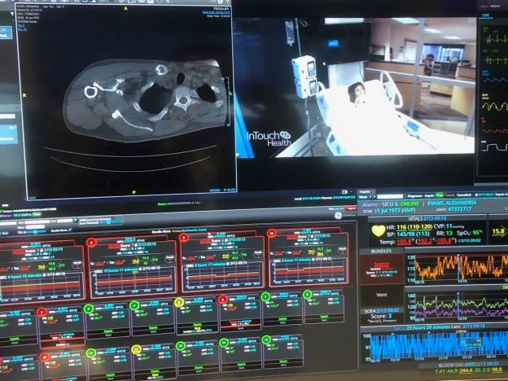Select the blue tab at top of right monitor
The height and width of the screenshot is (381, 508).
485,15
